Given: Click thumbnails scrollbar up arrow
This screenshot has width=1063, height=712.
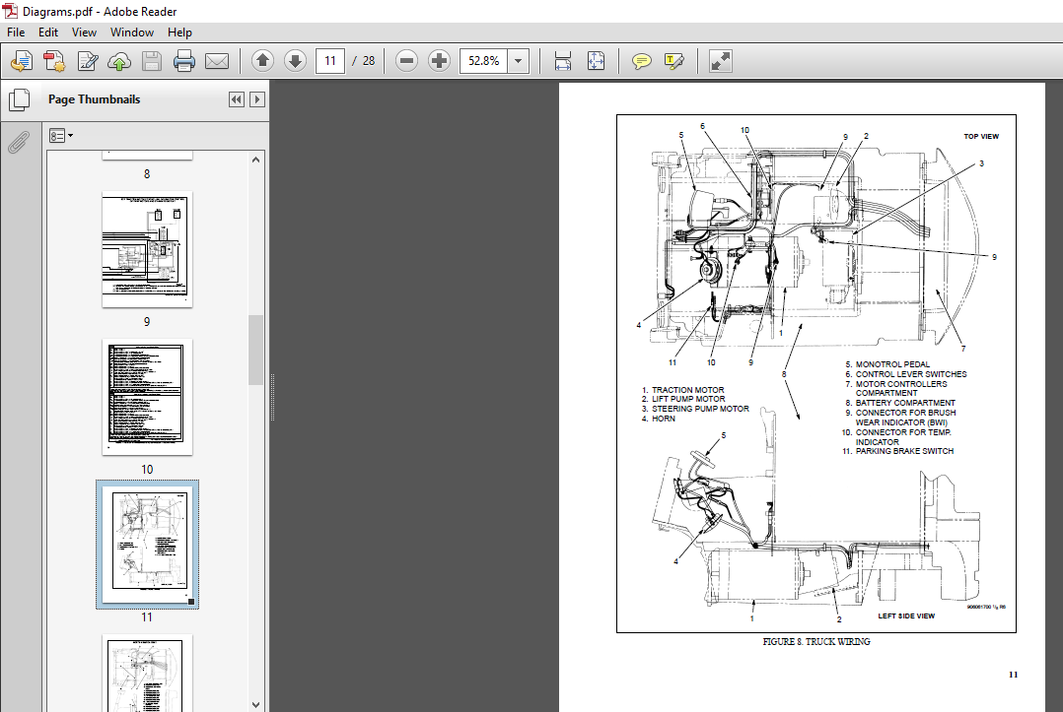Looking at the screenshot, I should click(x=255, y=160).
